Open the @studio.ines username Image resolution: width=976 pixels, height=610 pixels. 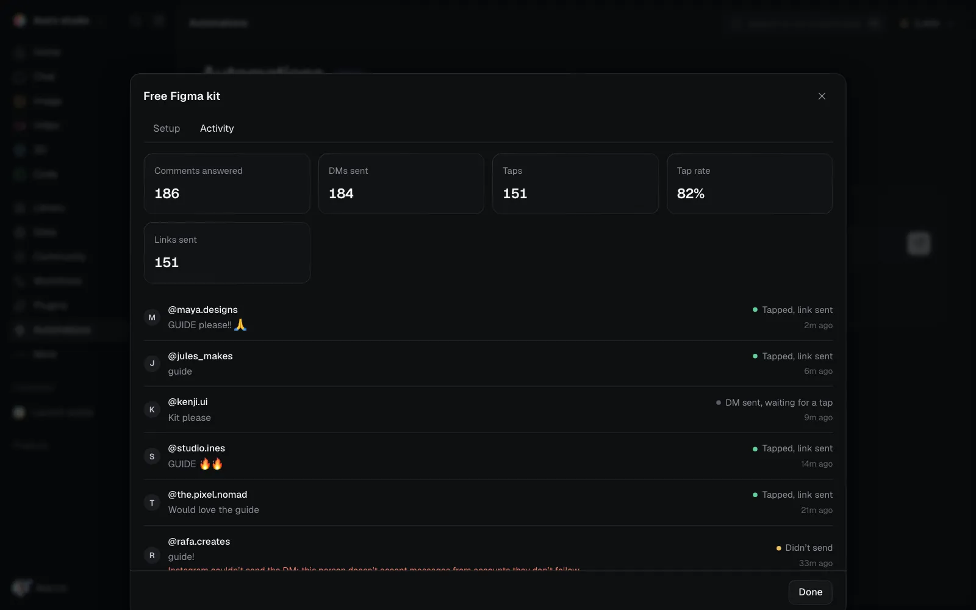[196, 448]
